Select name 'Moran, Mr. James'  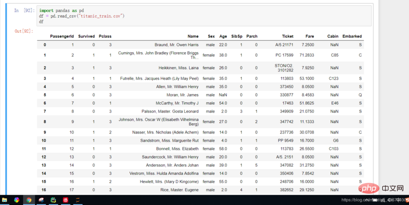pyautogui.click(x=183, y=95)
